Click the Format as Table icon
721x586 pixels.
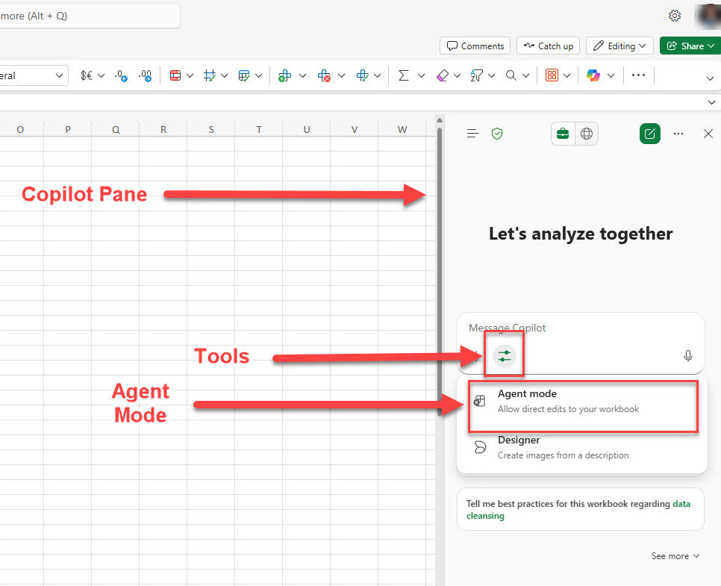[210, 75]
